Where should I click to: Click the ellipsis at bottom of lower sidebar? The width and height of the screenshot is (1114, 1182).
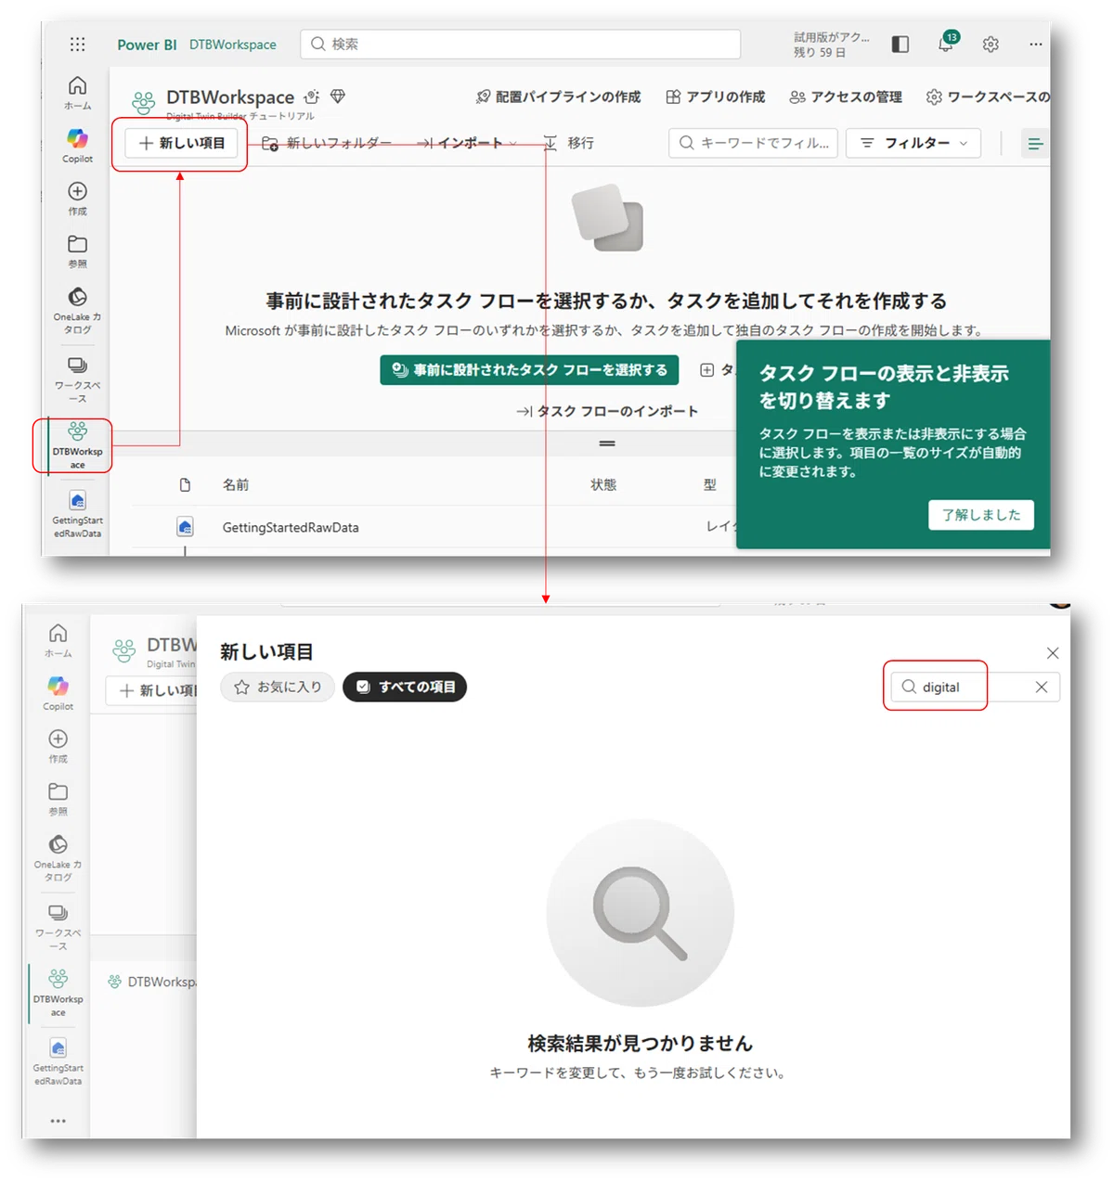click(58, 1121)
